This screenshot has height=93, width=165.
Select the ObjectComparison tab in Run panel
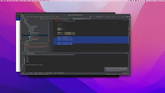(30, 53)
